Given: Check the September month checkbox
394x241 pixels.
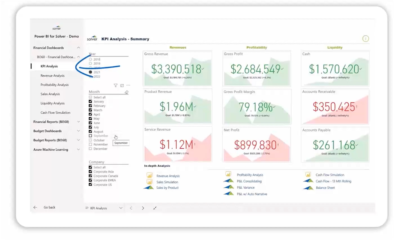Looking at the screenshot, I should (90, 136).
